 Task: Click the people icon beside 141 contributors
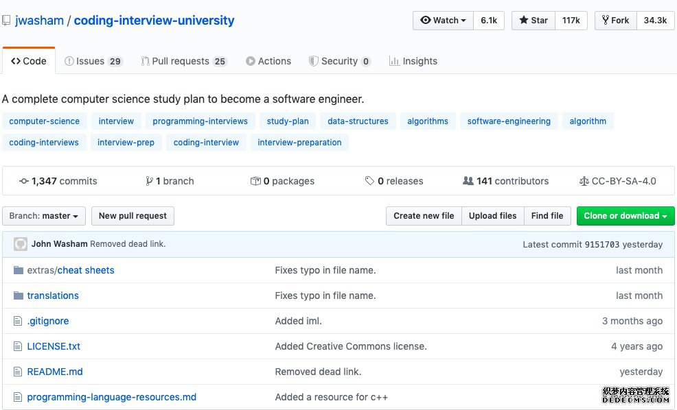[468, 180]
